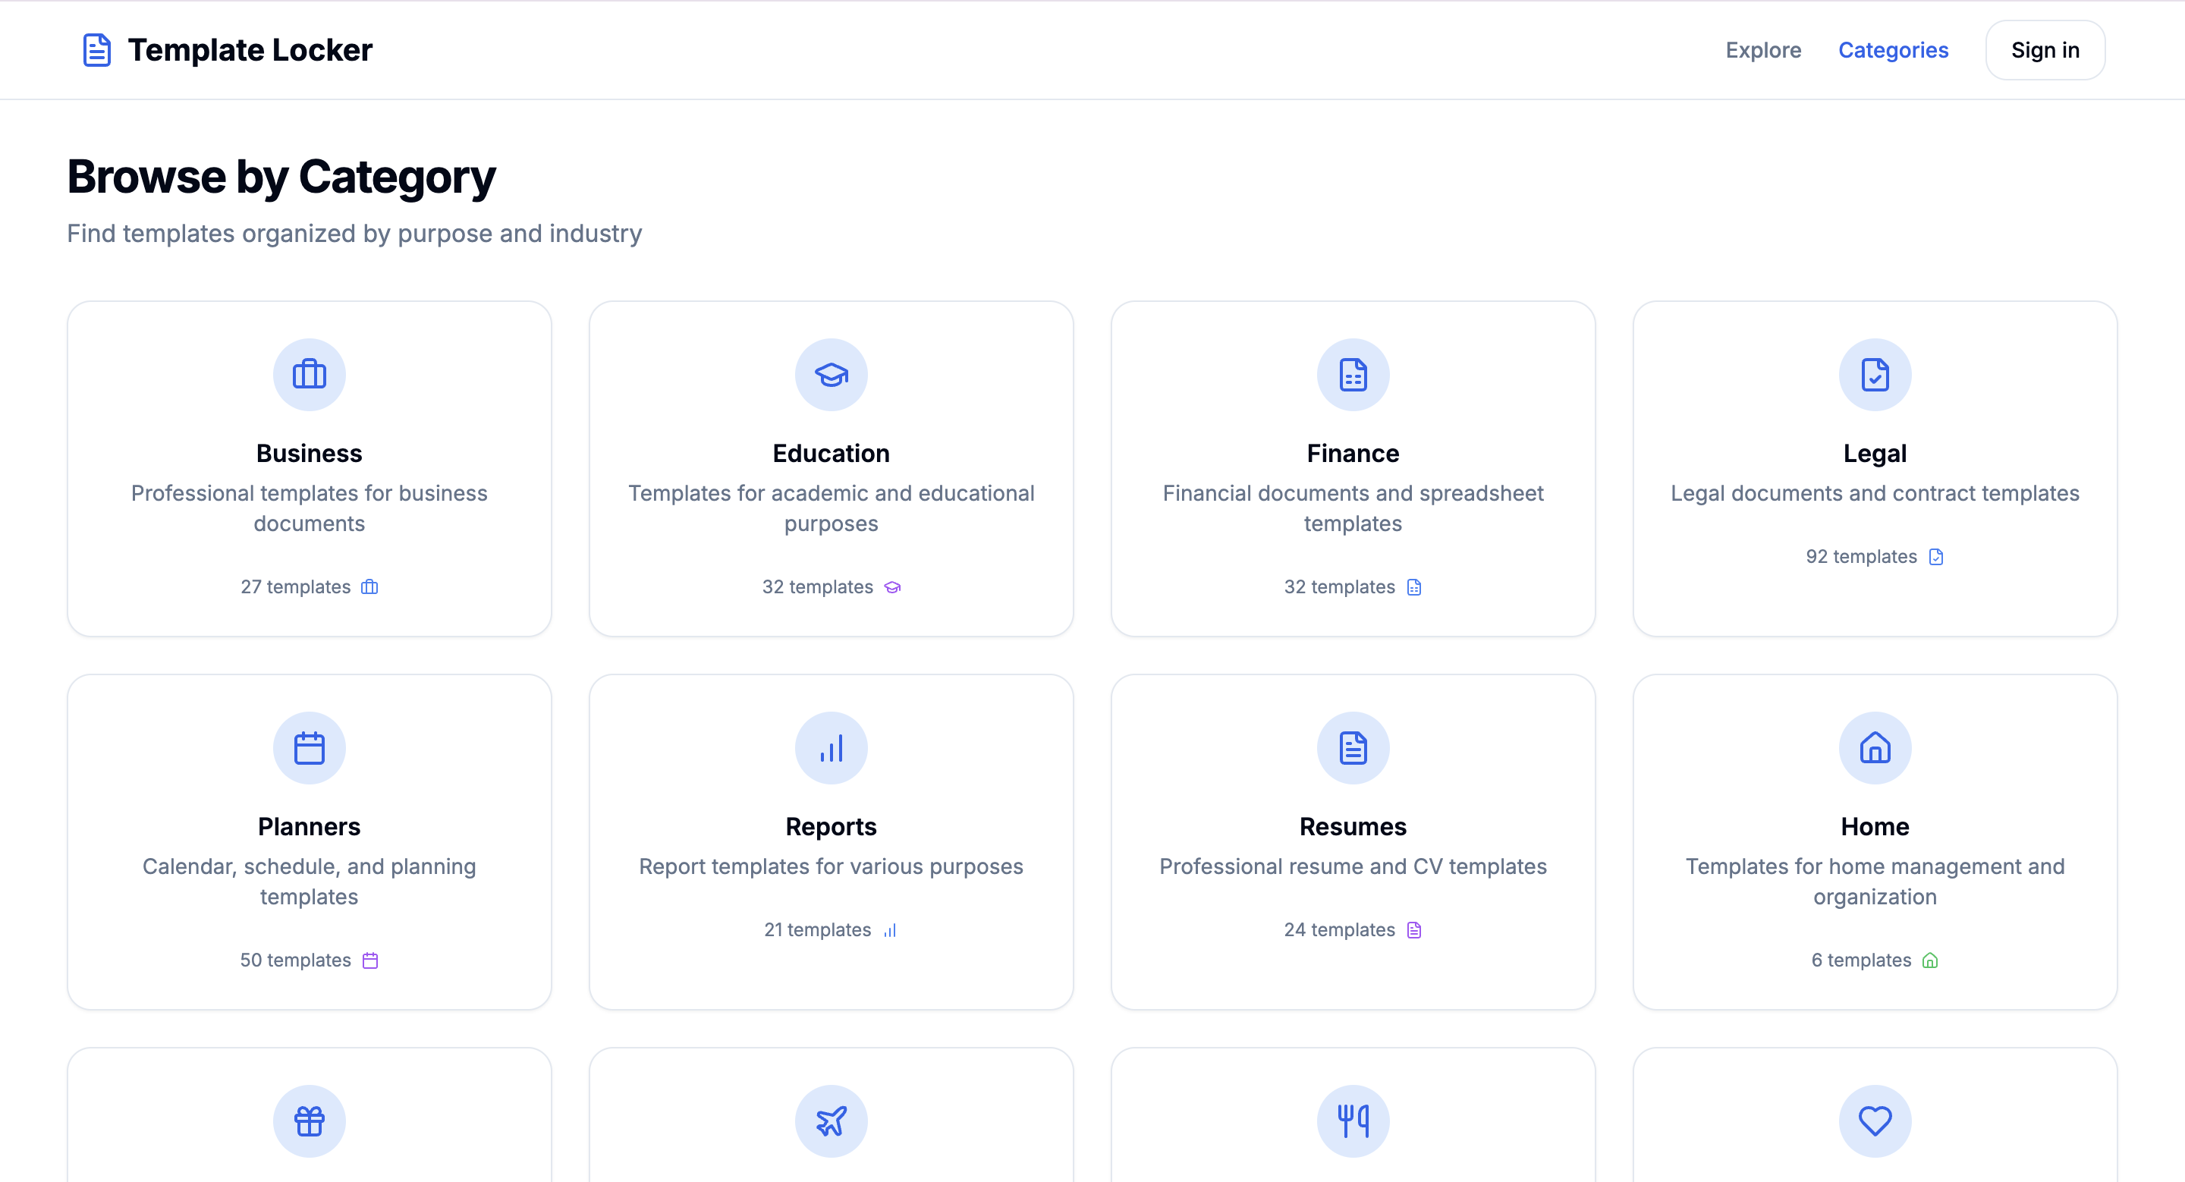Open the Explore nav item
This screenshot has width=2185, height=1182.
(x=1762, y=50)
